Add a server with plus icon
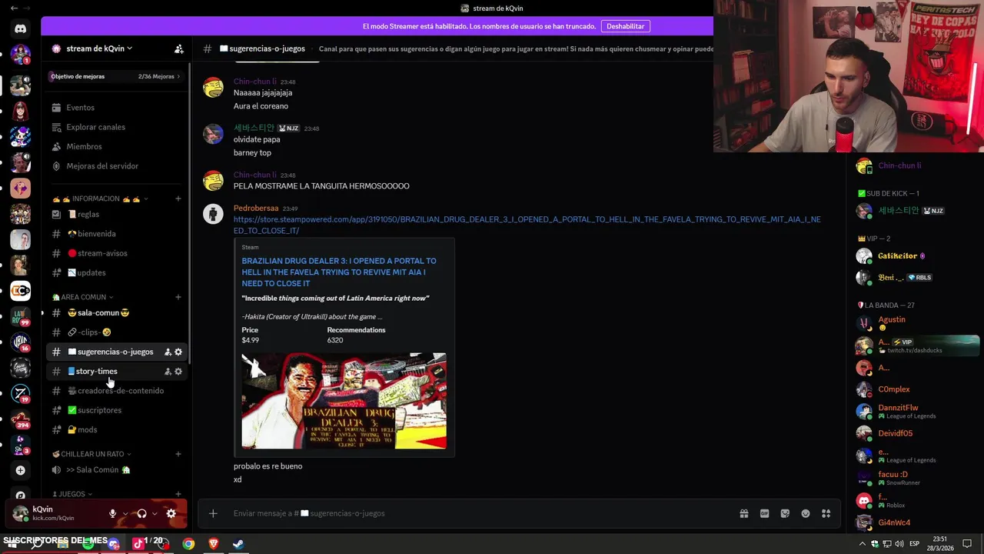The width and height of the screenshot is (984, 554). point(20,470)
